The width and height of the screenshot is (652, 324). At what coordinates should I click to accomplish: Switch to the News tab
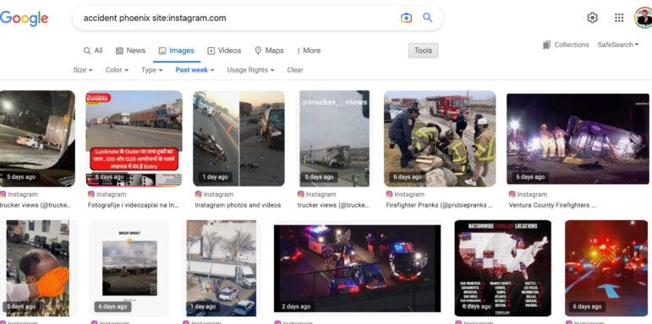[x=130, y=51]
